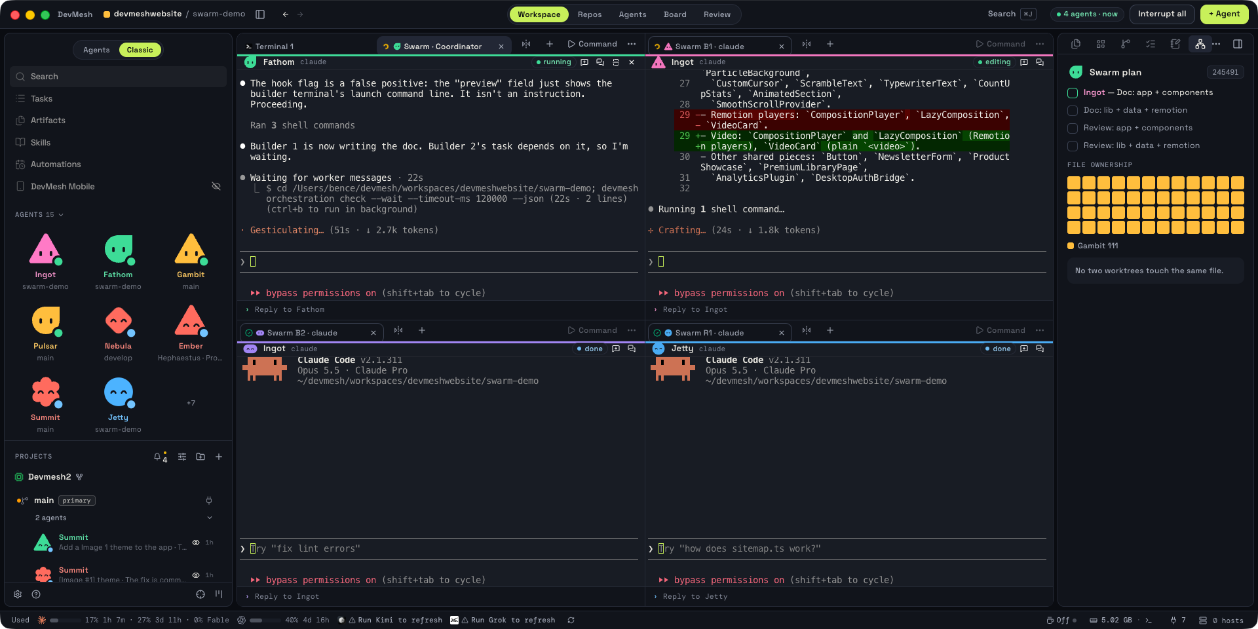The width and height of the screenshot is (1258, 629).
Task: Switch to Board tab
Action: (675, 14)
